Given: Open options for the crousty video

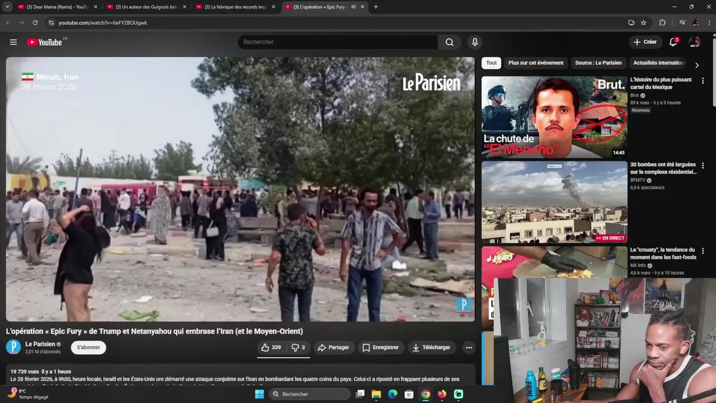Looking at the screenshot, I should (703, 251).
